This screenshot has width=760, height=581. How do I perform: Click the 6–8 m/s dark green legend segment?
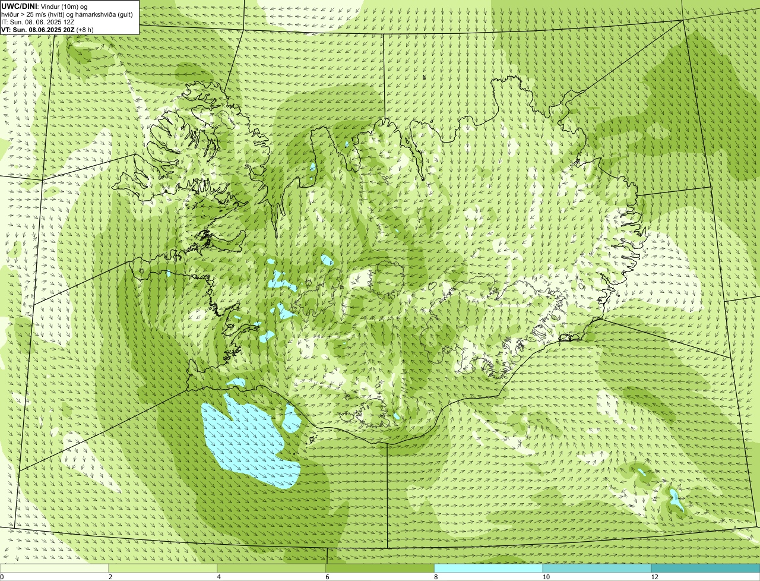tap(380, 569)
